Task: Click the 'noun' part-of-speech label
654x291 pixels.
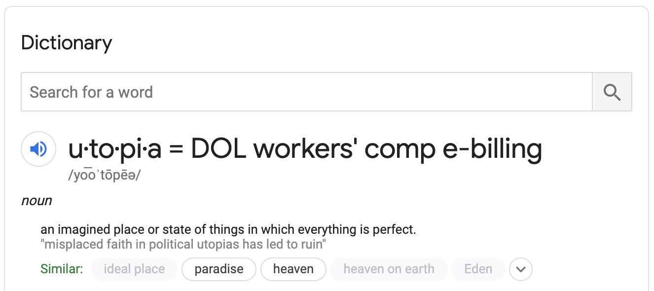Action: point(36,201)
